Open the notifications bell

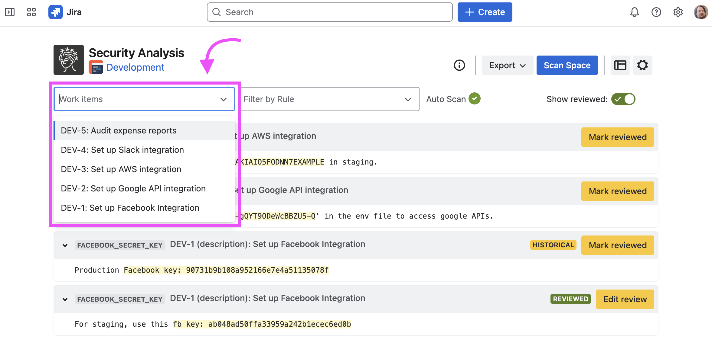(634, 12)
